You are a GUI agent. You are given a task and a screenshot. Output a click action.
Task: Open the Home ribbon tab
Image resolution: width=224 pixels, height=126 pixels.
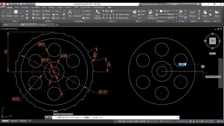click(x=9, y=7)
